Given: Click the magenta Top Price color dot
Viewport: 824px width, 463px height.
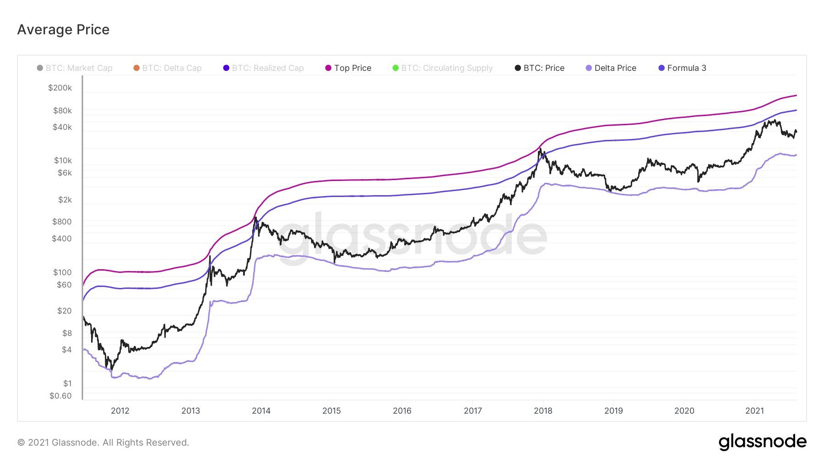Looking at the screenshot, I should click(x=328, y=68).
